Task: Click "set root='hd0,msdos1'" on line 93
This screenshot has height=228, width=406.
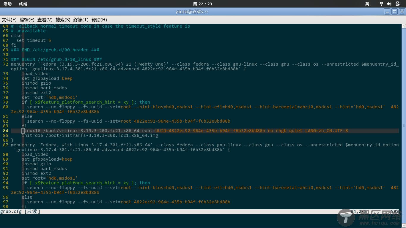Action: [x=50, y=178]
